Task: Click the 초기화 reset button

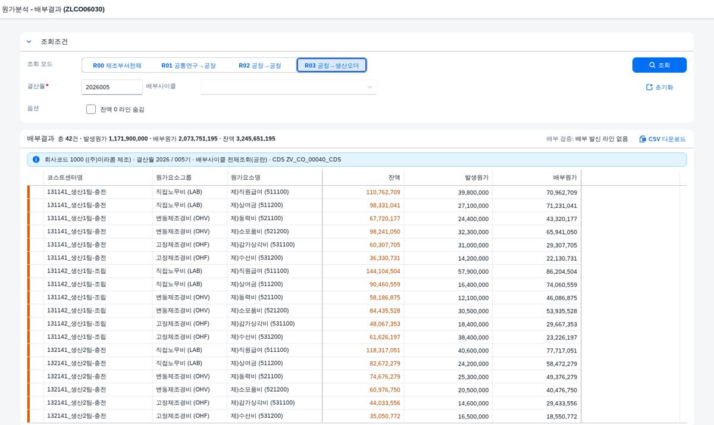Action: (x=659, y=87)
